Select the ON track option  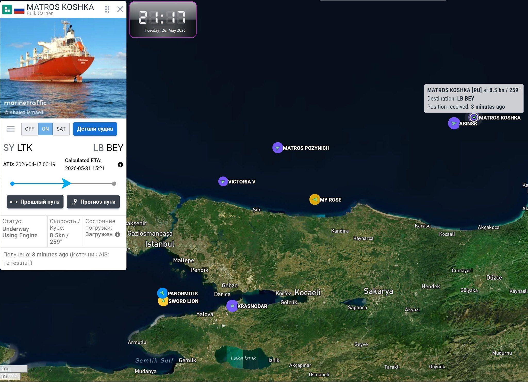click(45, 129)
